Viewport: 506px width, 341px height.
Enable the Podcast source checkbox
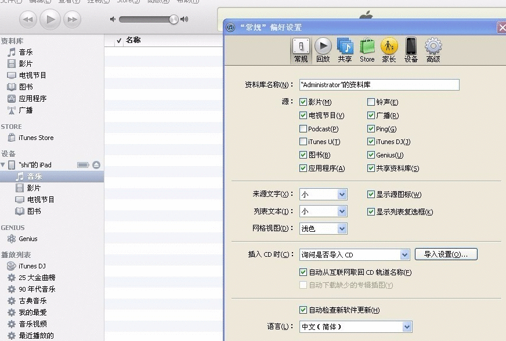point(303,128)
